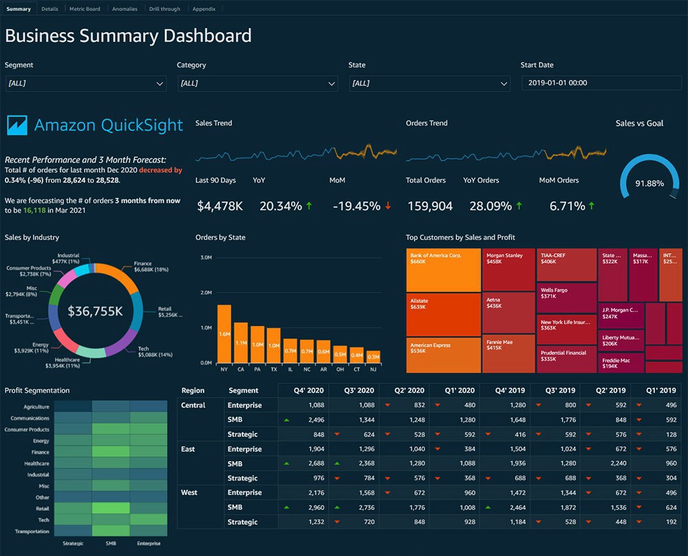
Task: Expand the Category filter dropdown
Action: 258,83
